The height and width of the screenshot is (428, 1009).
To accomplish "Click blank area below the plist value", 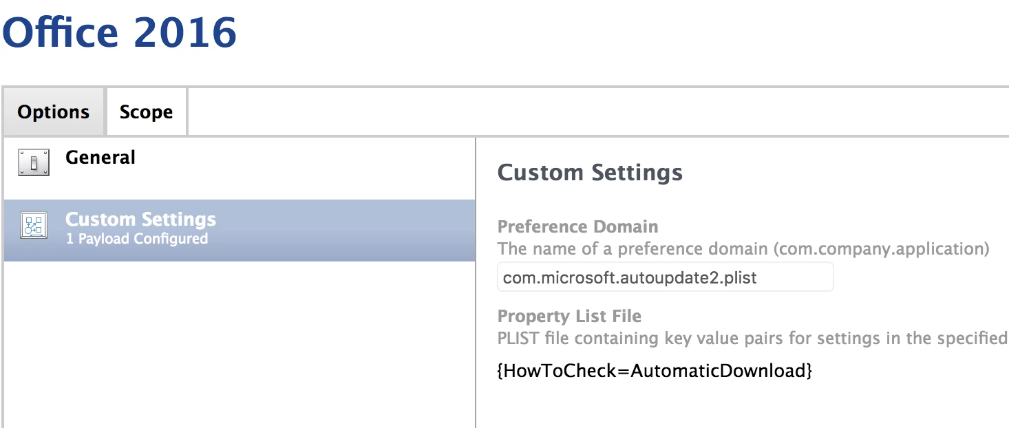I will point(743,406).
